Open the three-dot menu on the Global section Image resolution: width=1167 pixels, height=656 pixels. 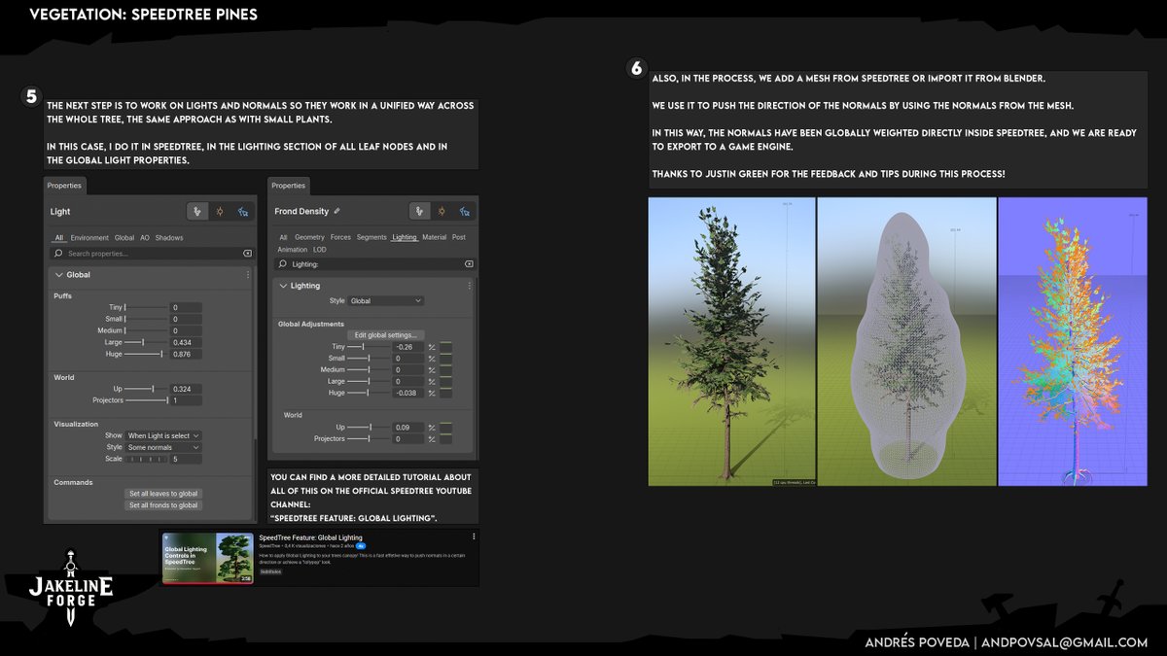(248, 274)
